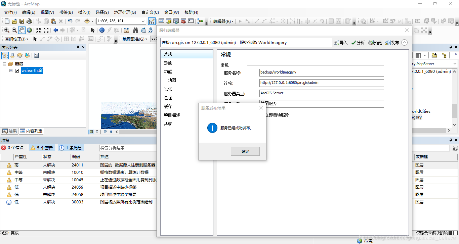This screenshot has height=244, width=459.
Task: Print the map with printer icon
Action: 29,21
